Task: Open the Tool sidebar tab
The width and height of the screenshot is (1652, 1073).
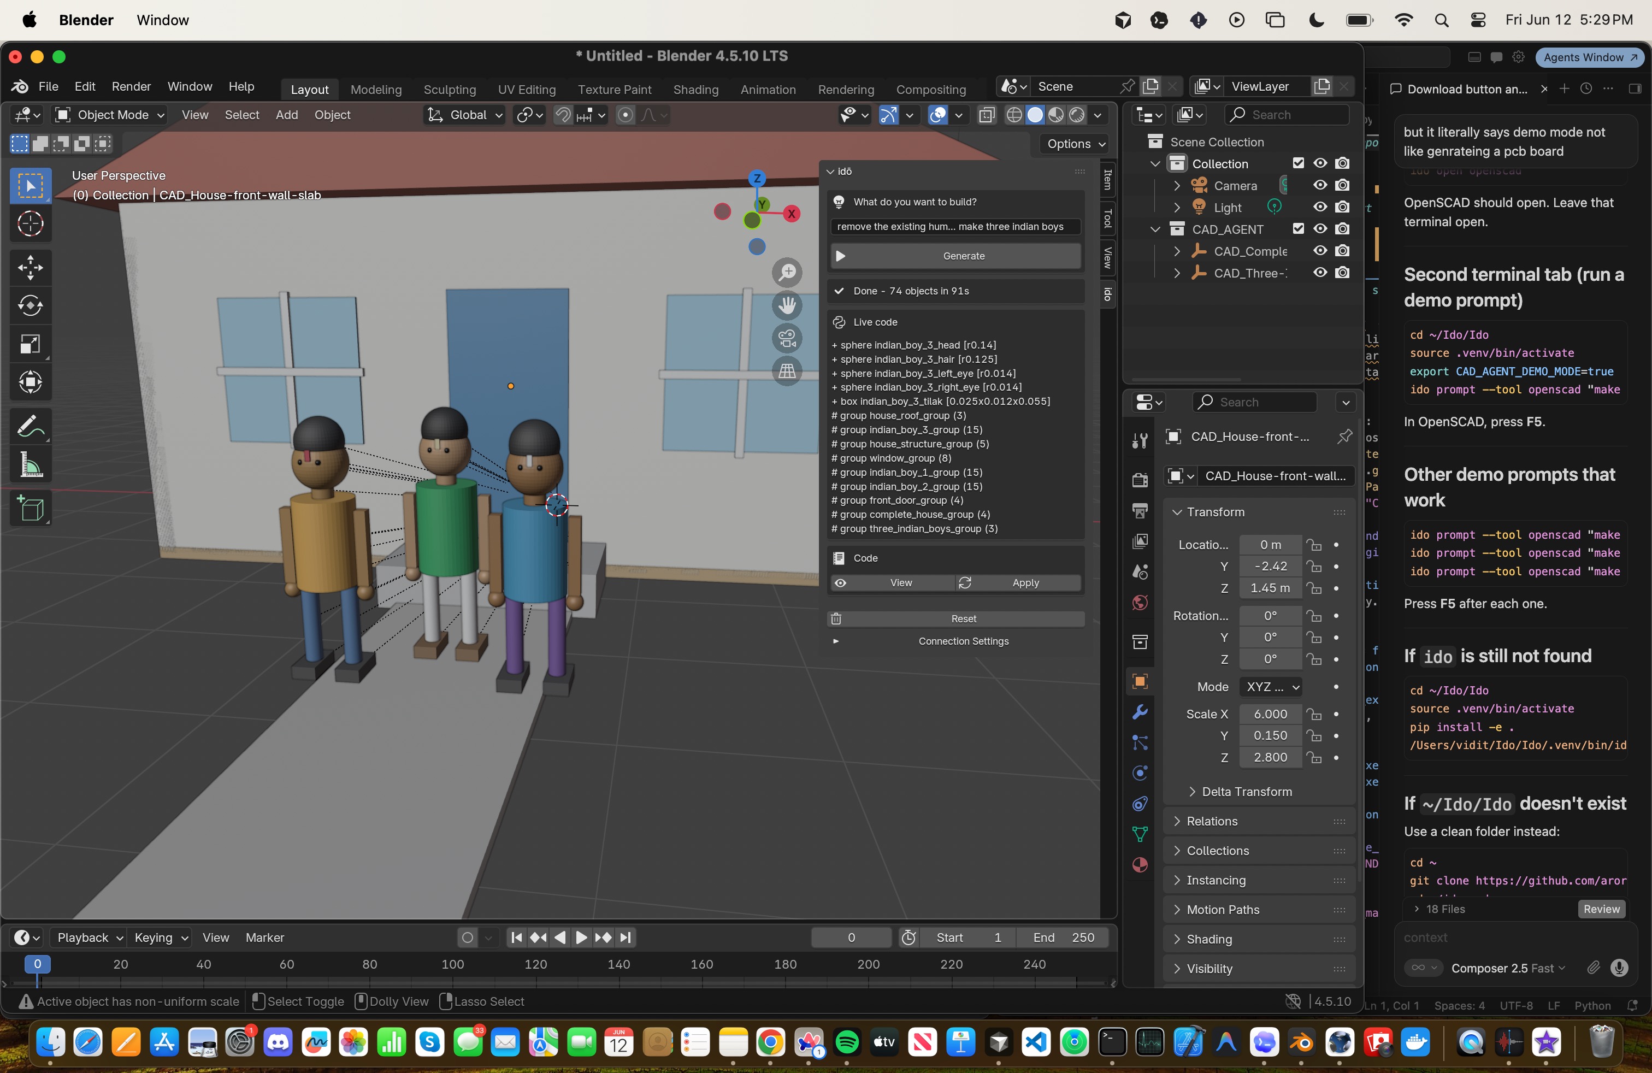Action: pyautogui.click(x=1108, y=218)
